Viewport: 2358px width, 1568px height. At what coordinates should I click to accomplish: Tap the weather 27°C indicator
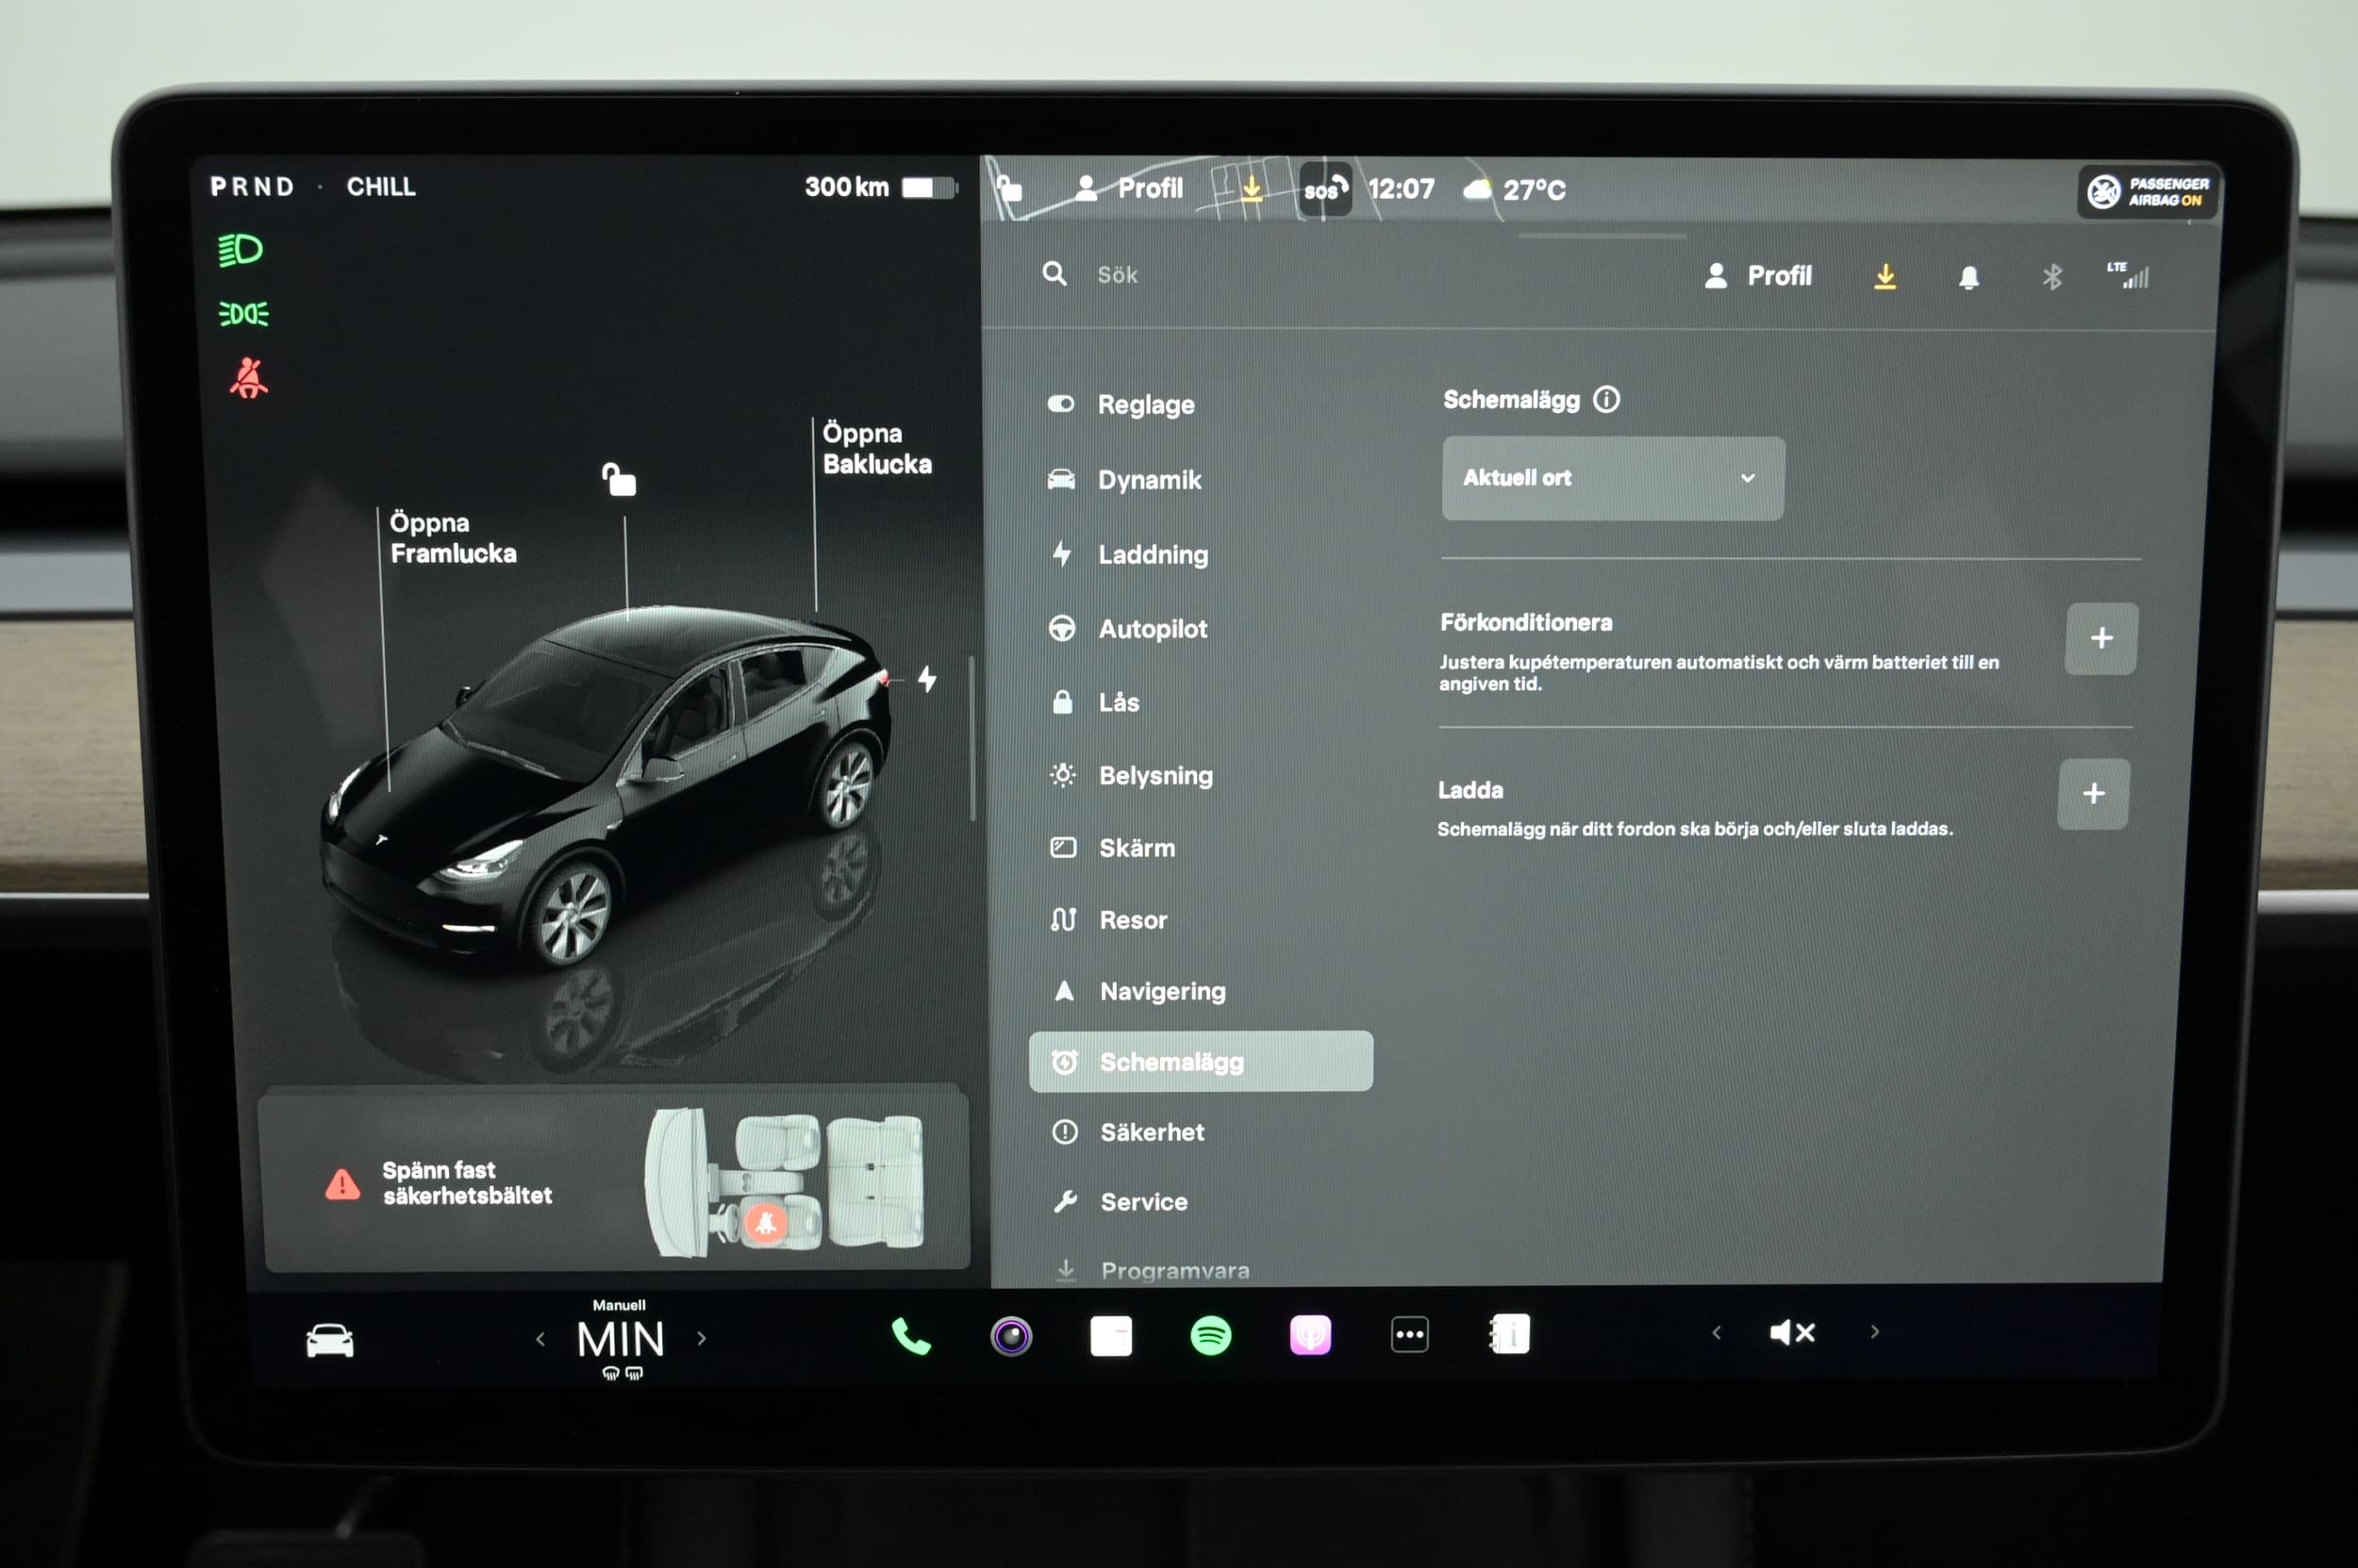[x=1514, y=189]
